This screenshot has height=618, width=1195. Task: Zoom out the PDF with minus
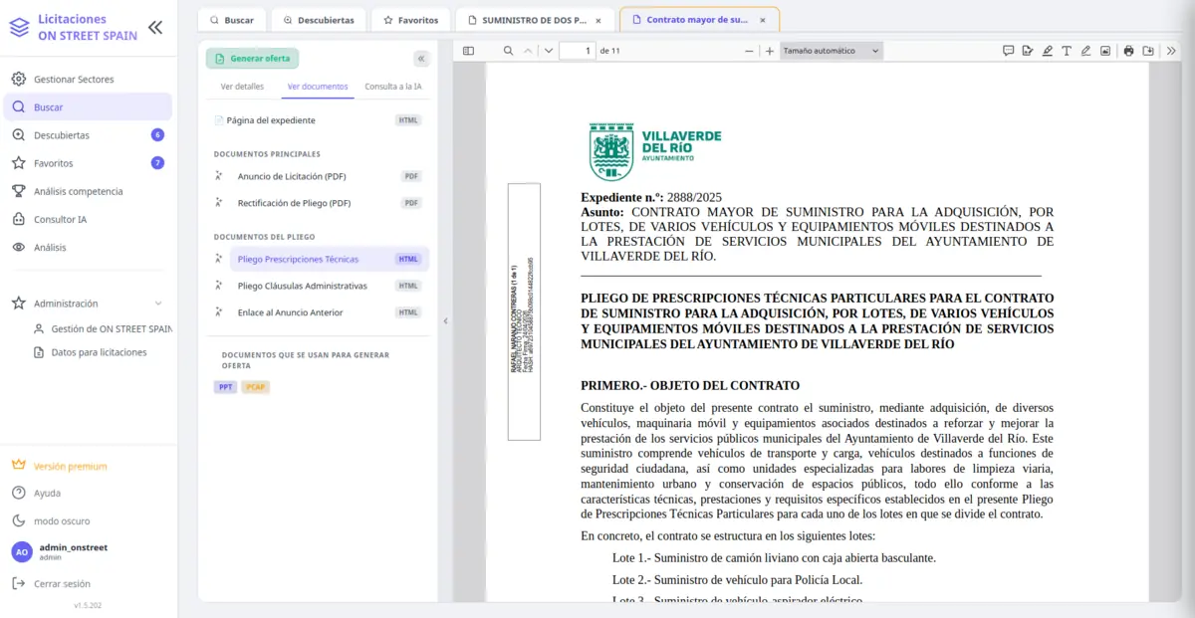click(749, 51)
